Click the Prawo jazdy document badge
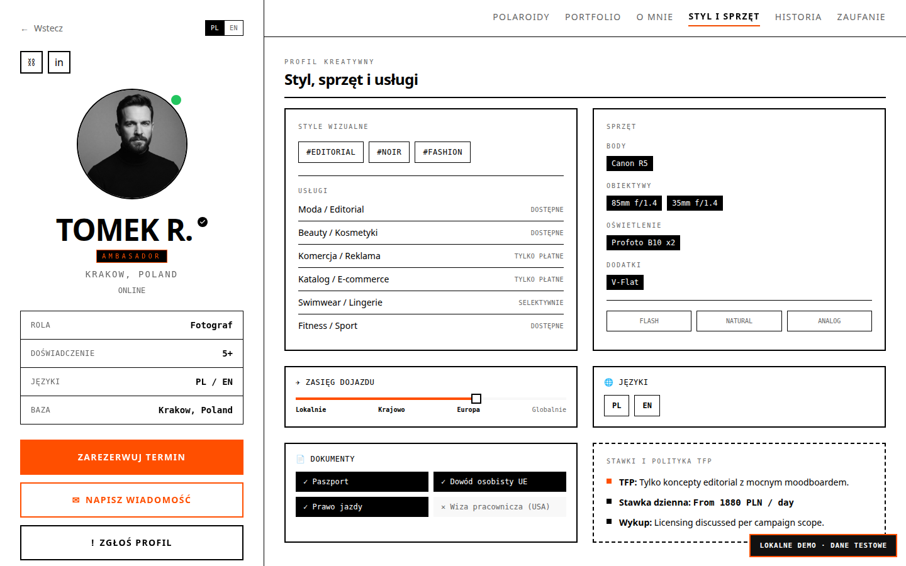 [362, 507]
